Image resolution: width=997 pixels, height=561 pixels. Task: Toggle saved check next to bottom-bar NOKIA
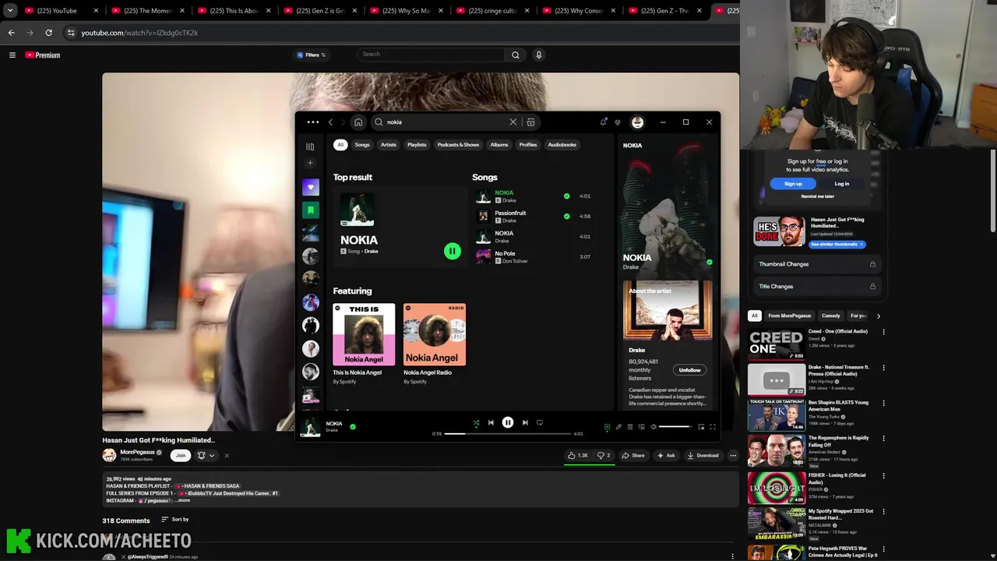pos(353,426)
